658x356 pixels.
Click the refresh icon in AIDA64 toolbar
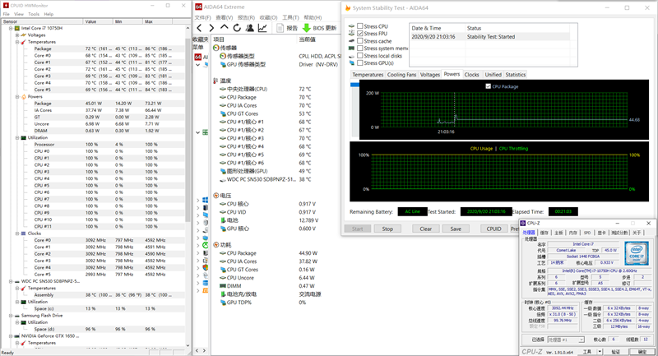click(237, 28)
